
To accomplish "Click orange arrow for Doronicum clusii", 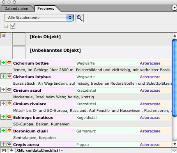I will pos(9,130).
